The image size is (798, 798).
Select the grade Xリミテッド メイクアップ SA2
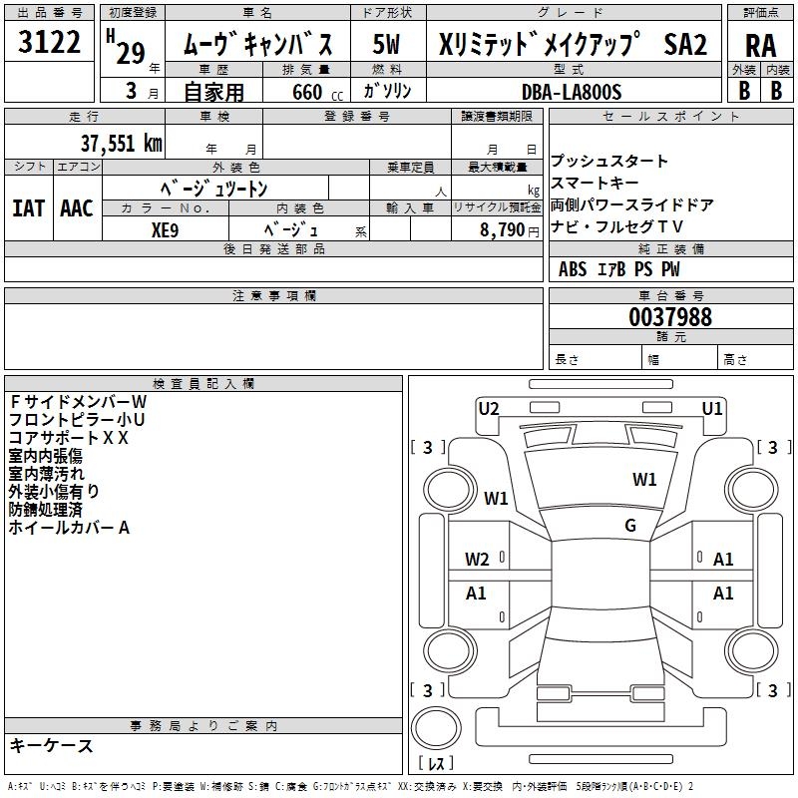pos(573,44)
